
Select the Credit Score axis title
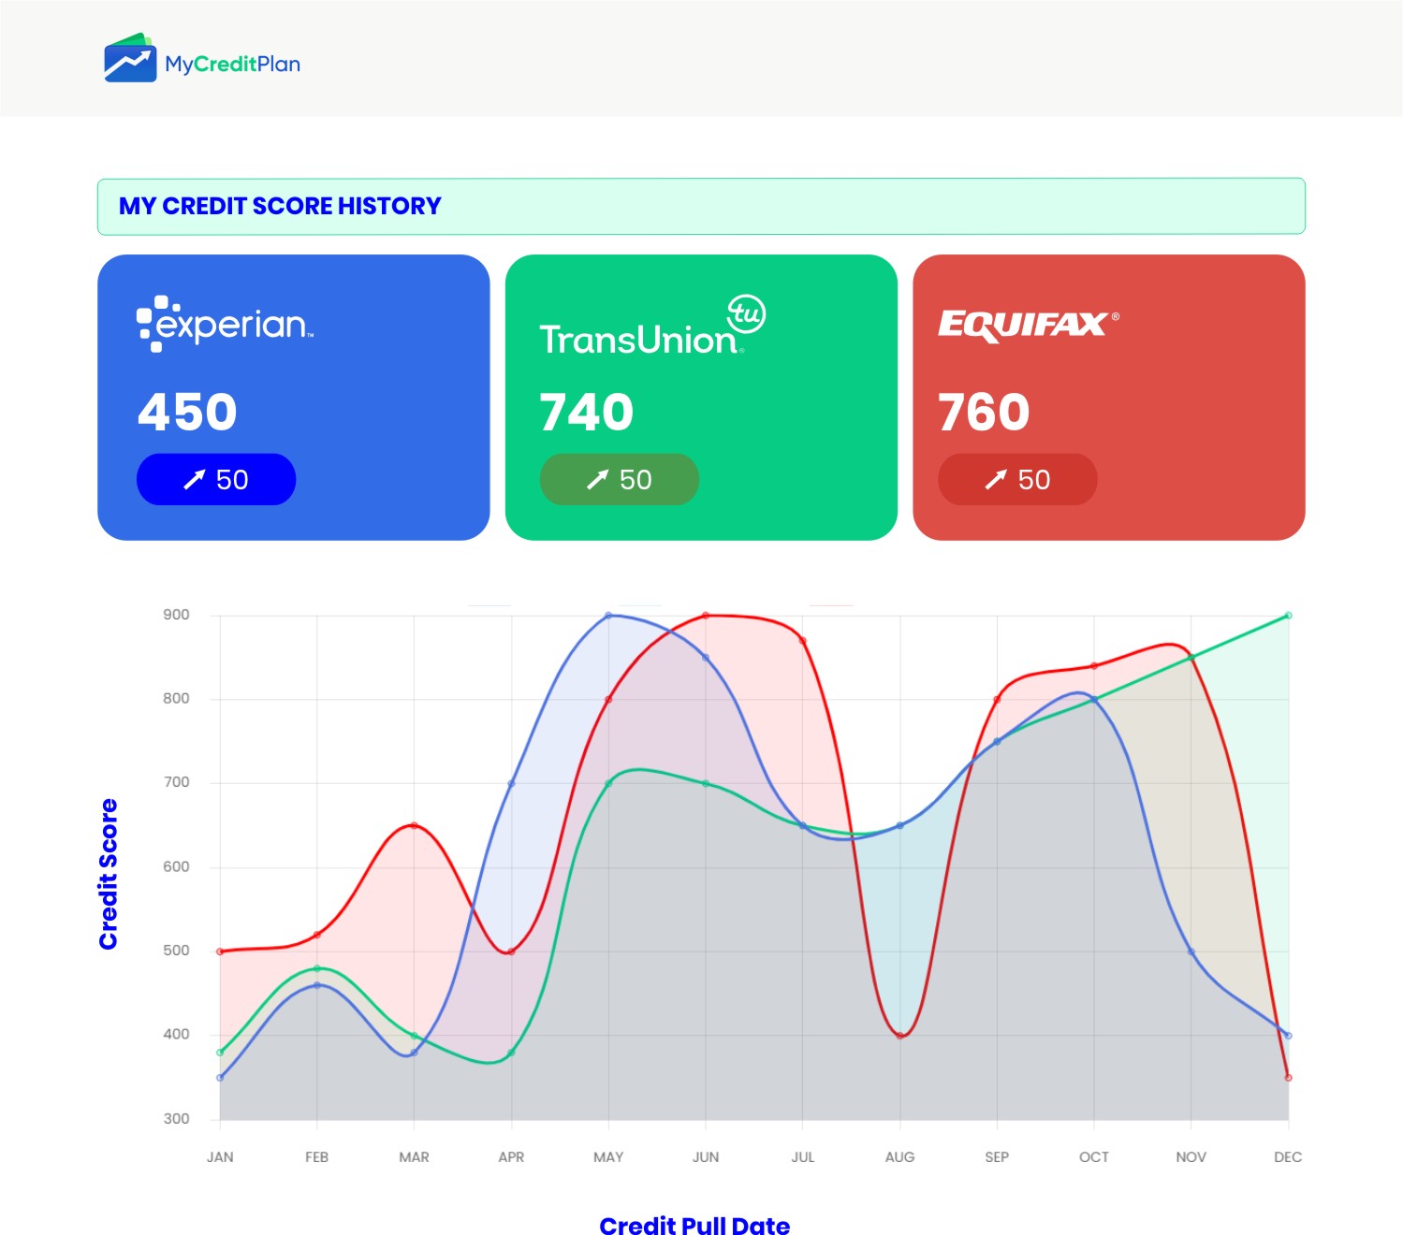(109, 874)
